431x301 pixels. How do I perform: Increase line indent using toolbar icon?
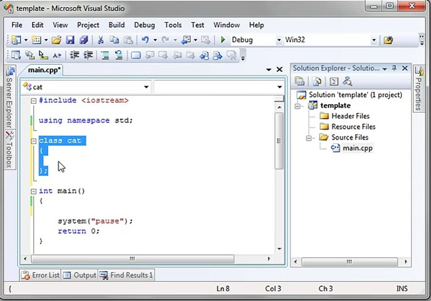[x=88, y=55]
